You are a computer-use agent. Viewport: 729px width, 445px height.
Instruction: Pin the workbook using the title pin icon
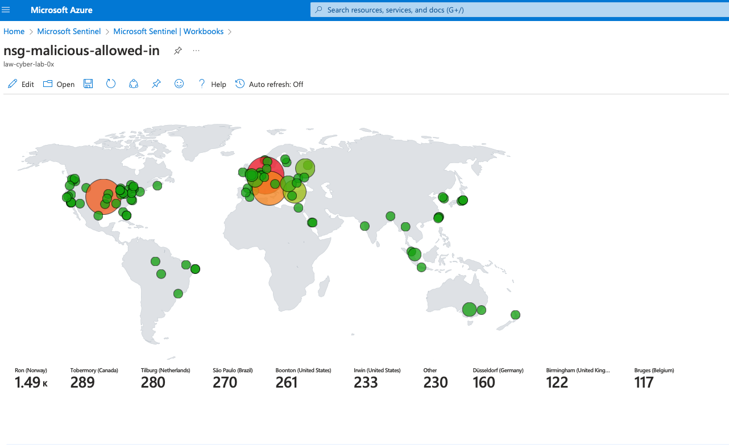tap(177, 51)
